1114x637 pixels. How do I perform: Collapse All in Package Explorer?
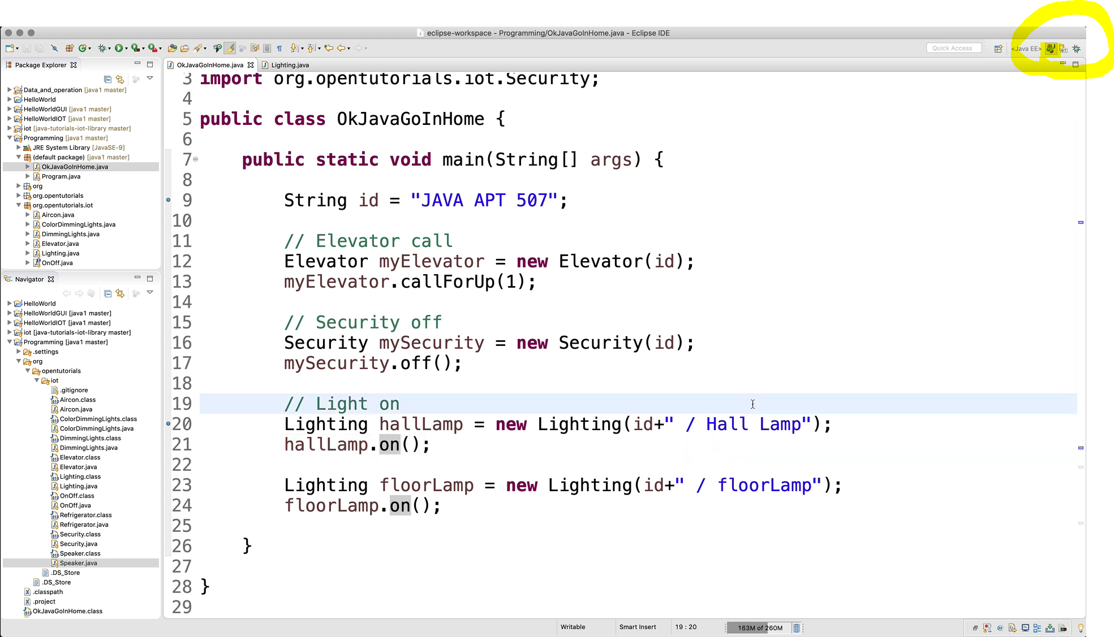107,79
